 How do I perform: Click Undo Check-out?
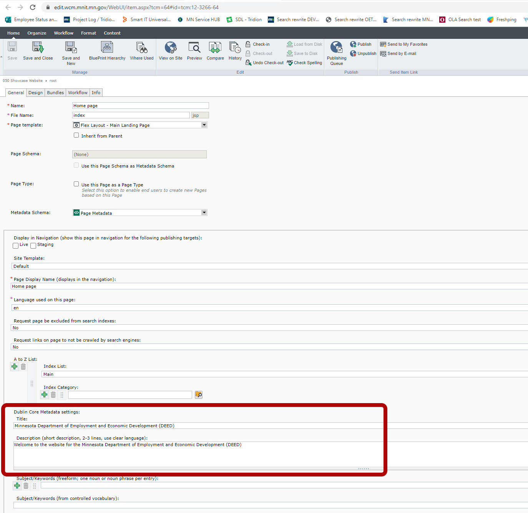264,63
